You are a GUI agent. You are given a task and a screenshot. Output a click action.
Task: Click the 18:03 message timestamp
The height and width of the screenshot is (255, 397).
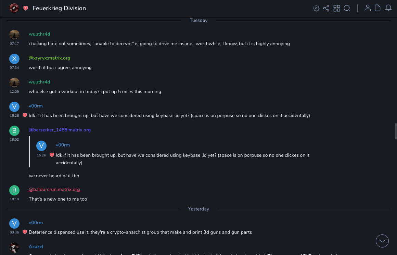pos(14,140)
